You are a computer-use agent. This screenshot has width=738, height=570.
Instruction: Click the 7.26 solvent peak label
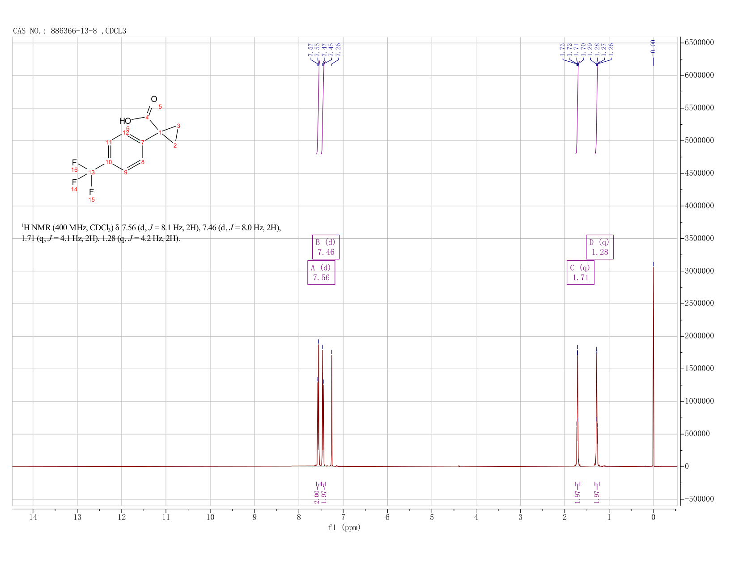[338, 49]
